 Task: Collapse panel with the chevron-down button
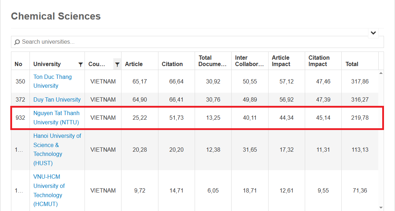[x=373, y=33]
